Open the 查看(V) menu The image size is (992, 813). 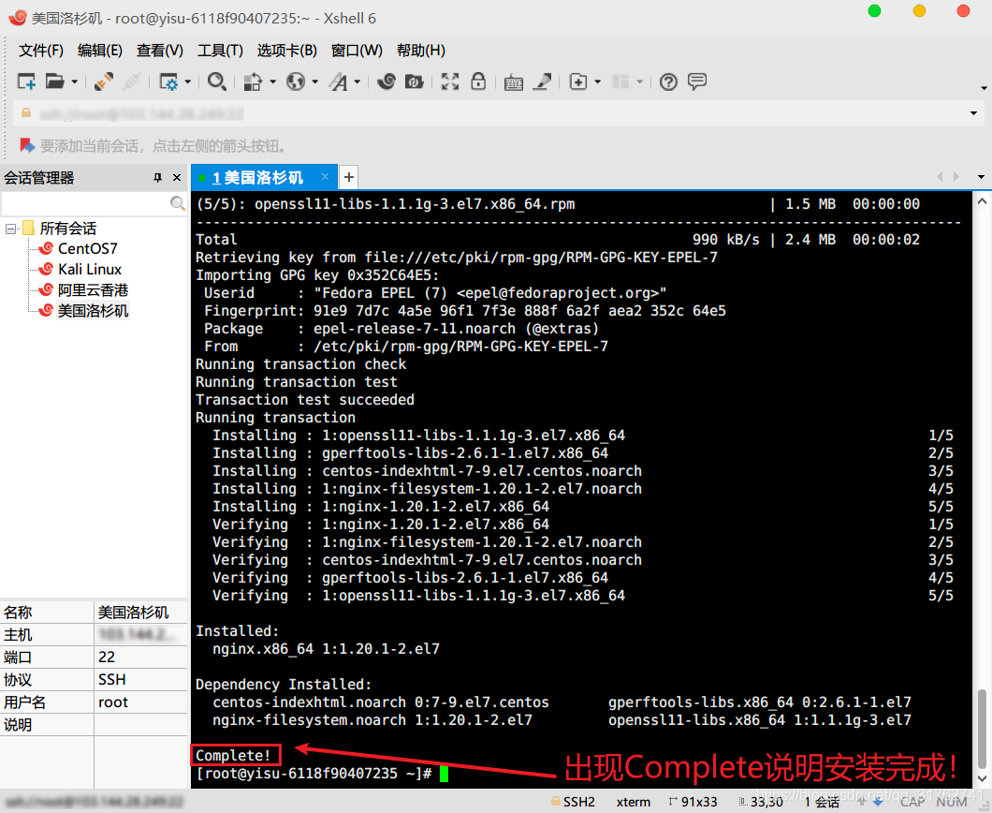coord(159,51)
